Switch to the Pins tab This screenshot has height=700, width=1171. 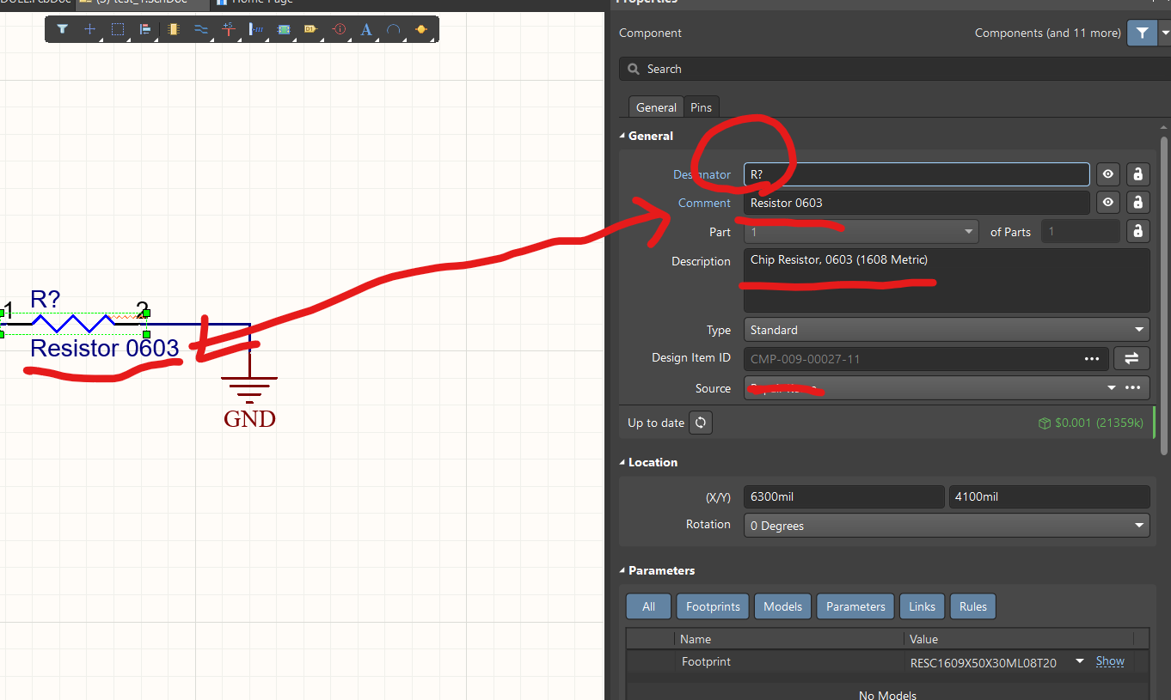702,107
